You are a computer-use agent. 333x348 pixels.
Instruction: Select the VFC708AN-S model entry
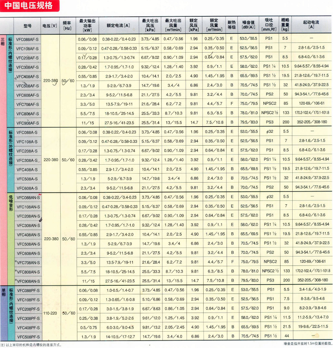28,263
